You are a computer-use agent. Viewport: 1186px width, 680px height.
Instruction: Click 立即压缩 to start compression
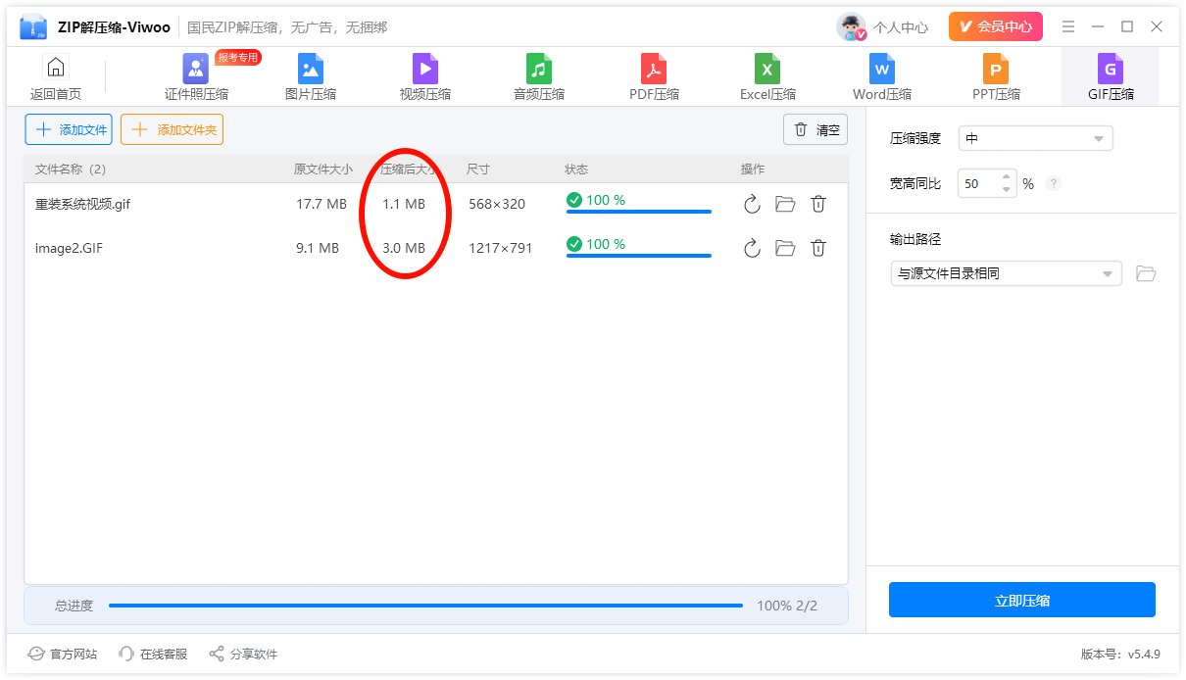pos(1021,600)
